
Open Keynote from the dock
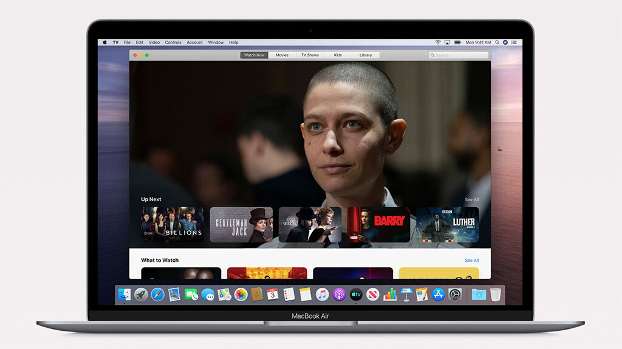click(x=406, y=294)
